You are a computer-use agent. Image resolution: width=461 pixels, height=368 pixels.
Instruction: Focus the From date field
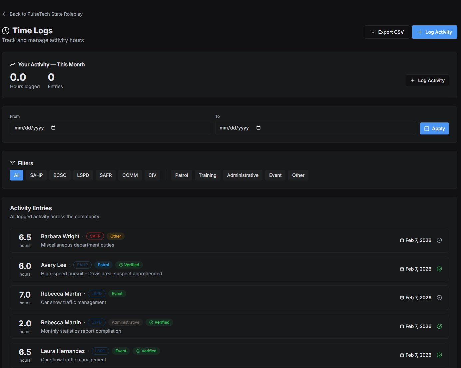tap(110, 128)
